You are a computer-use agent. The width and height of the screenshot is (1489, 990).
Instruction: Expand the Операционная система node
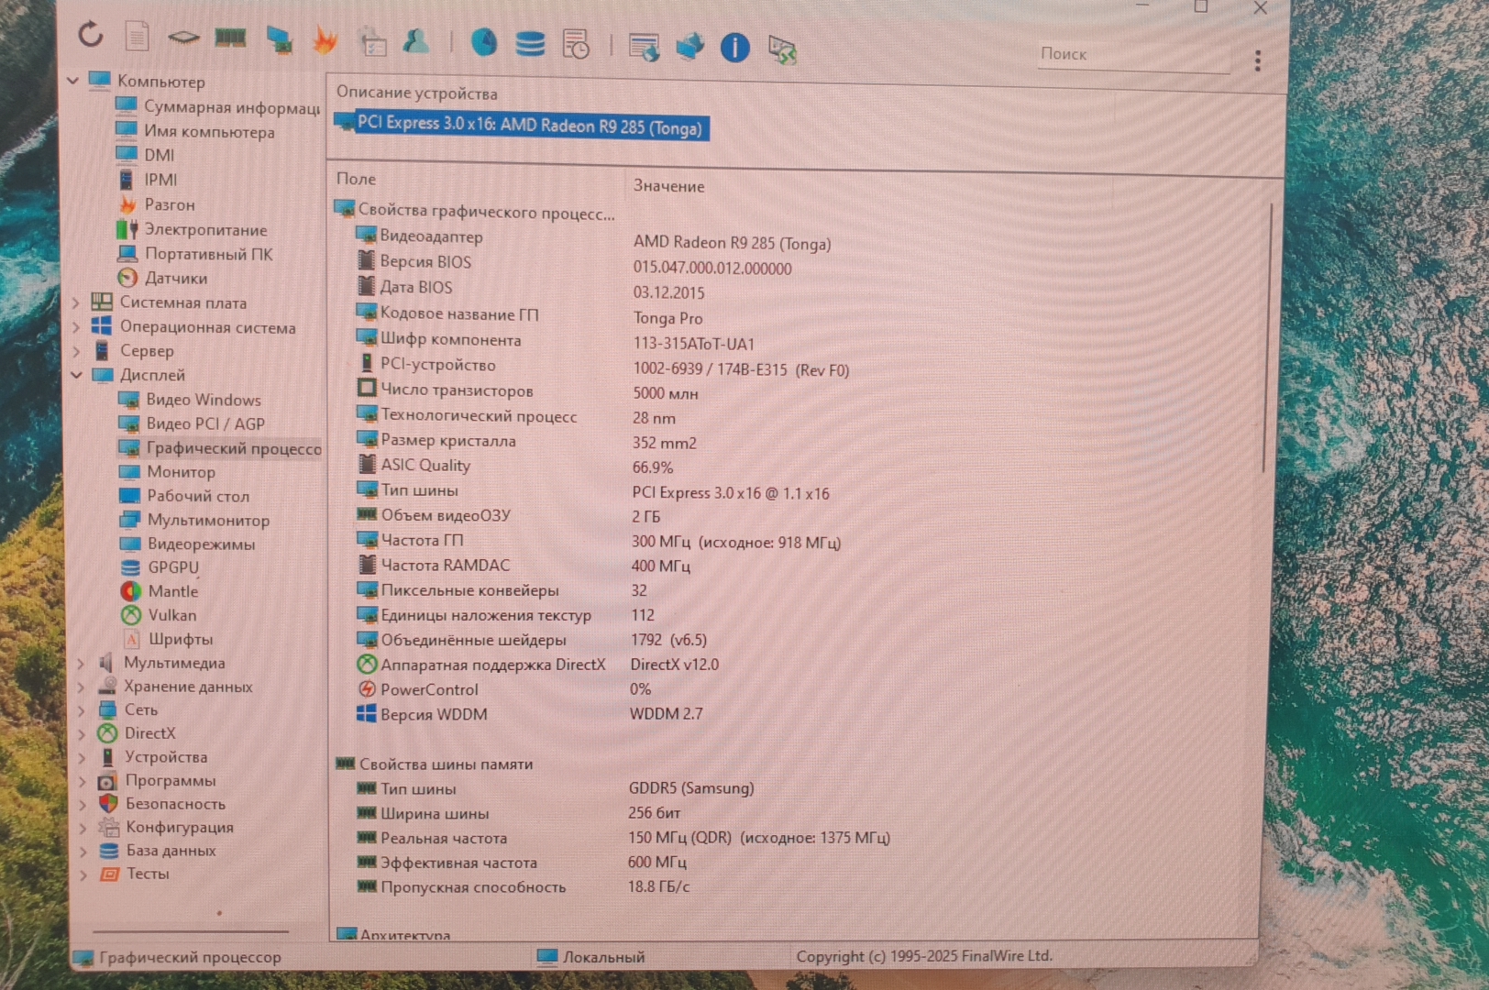(x=76, y=326)
